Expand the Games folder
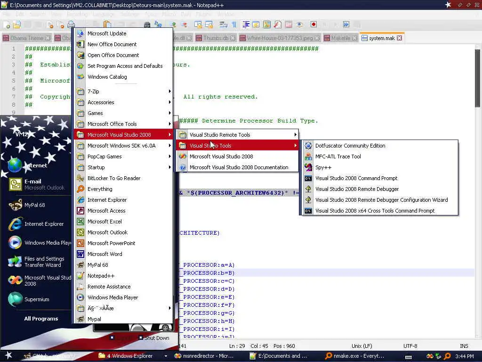 [x=123, y=113]
